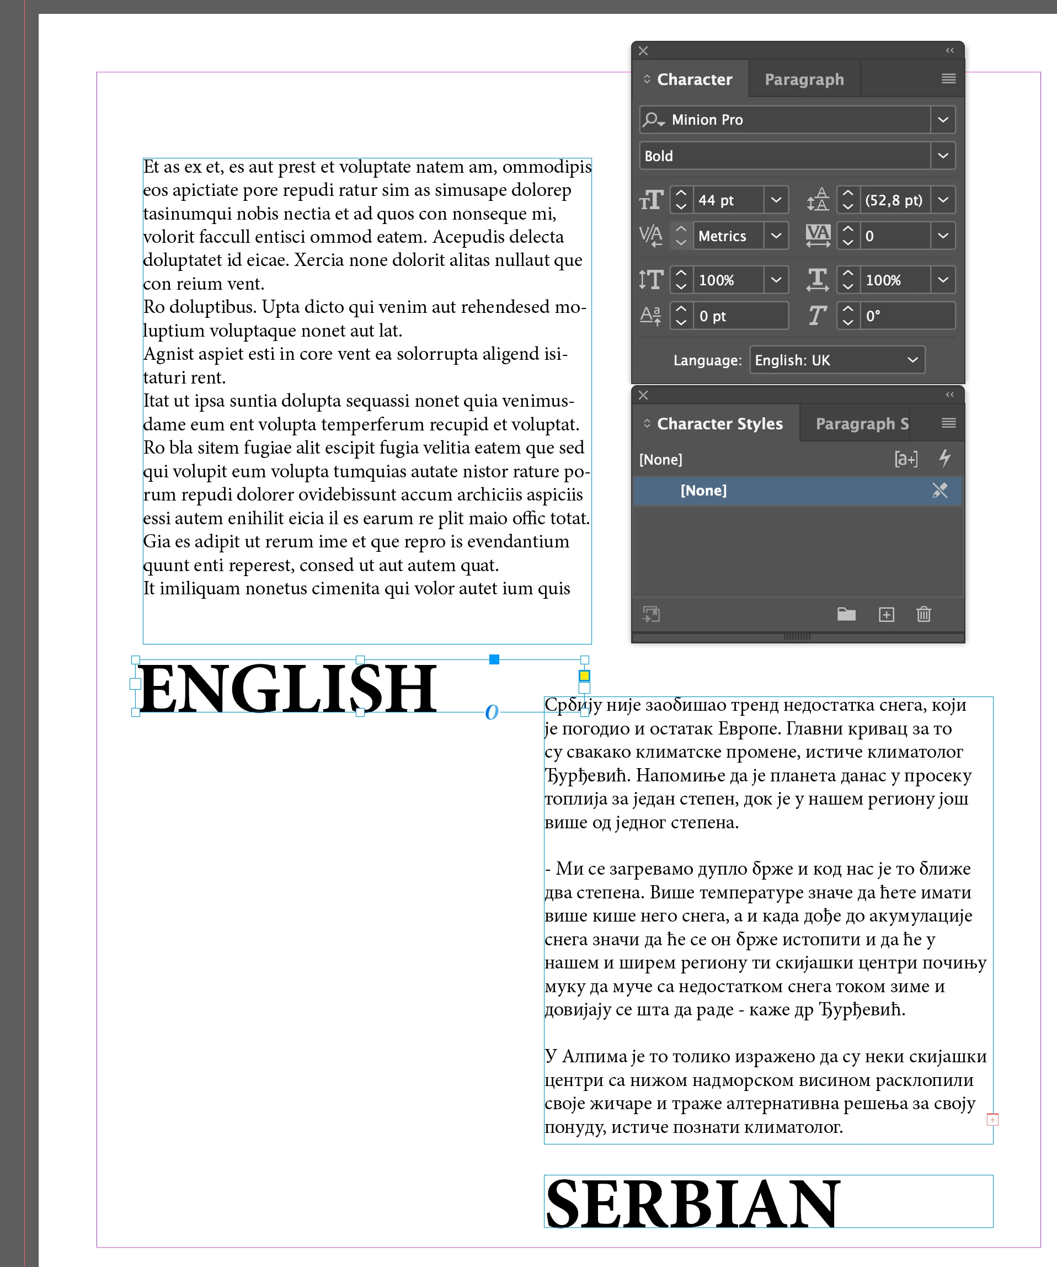Open the Character panel flyout menu
1057x1267 pixels.
[948, 78]
